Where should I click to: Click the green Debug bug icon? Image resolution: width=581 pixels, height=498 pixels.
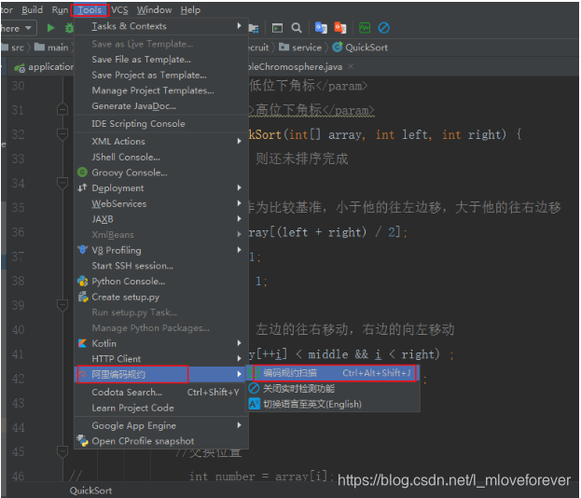69,28
